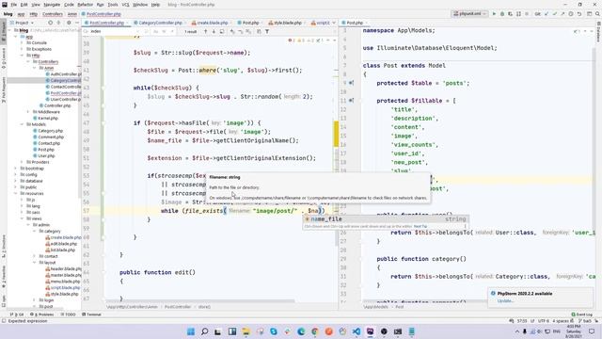Viewport: 602px width, 339px height.
Task: Rollback changes with undo arrow icon
Action: [x=579, y=14]
